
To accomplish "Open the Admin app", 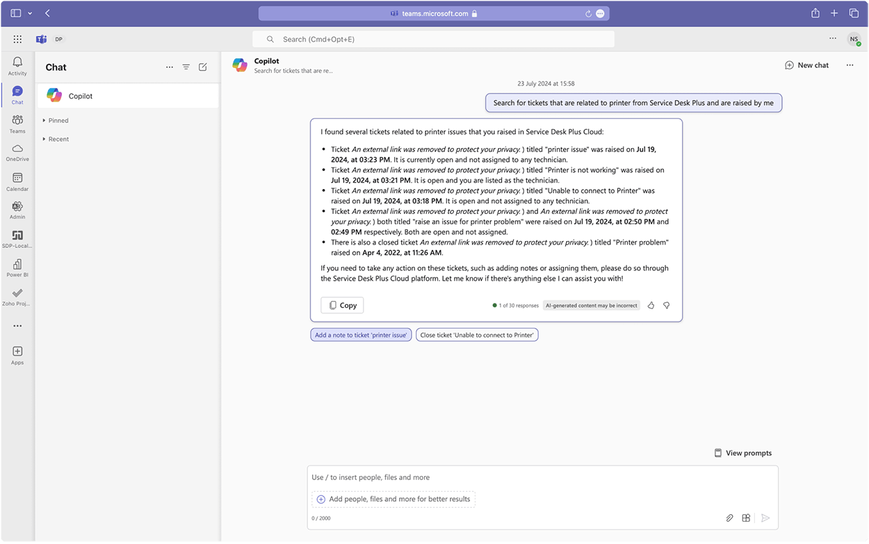I will tap(17, 211).
